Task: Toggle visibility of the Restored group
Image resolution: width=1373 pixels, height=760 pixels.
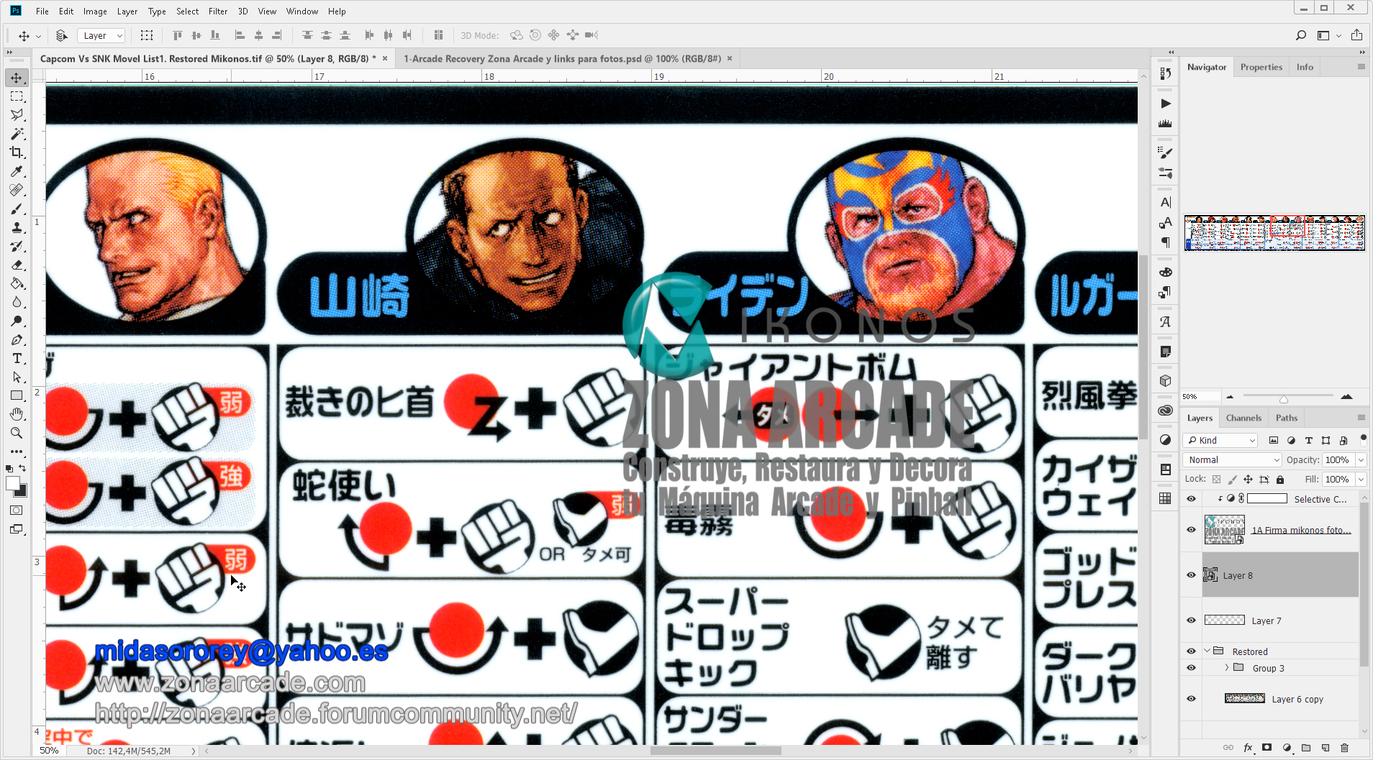Action: 1191,651
